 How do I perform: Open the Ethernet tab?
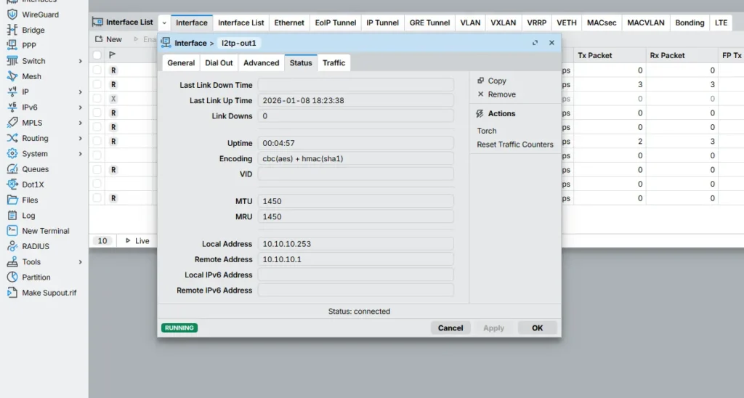pyautogui.click(x=289, y=23)
